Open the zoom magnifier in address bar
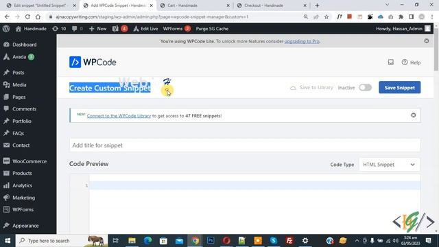The image size is (439, 247). tap(306, 16)
